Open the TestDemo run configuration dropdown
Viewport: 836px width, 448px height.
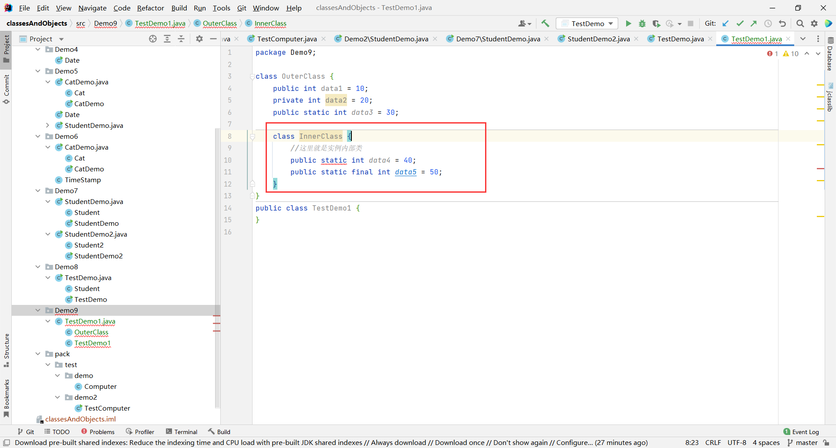click(x=587, y=23)
